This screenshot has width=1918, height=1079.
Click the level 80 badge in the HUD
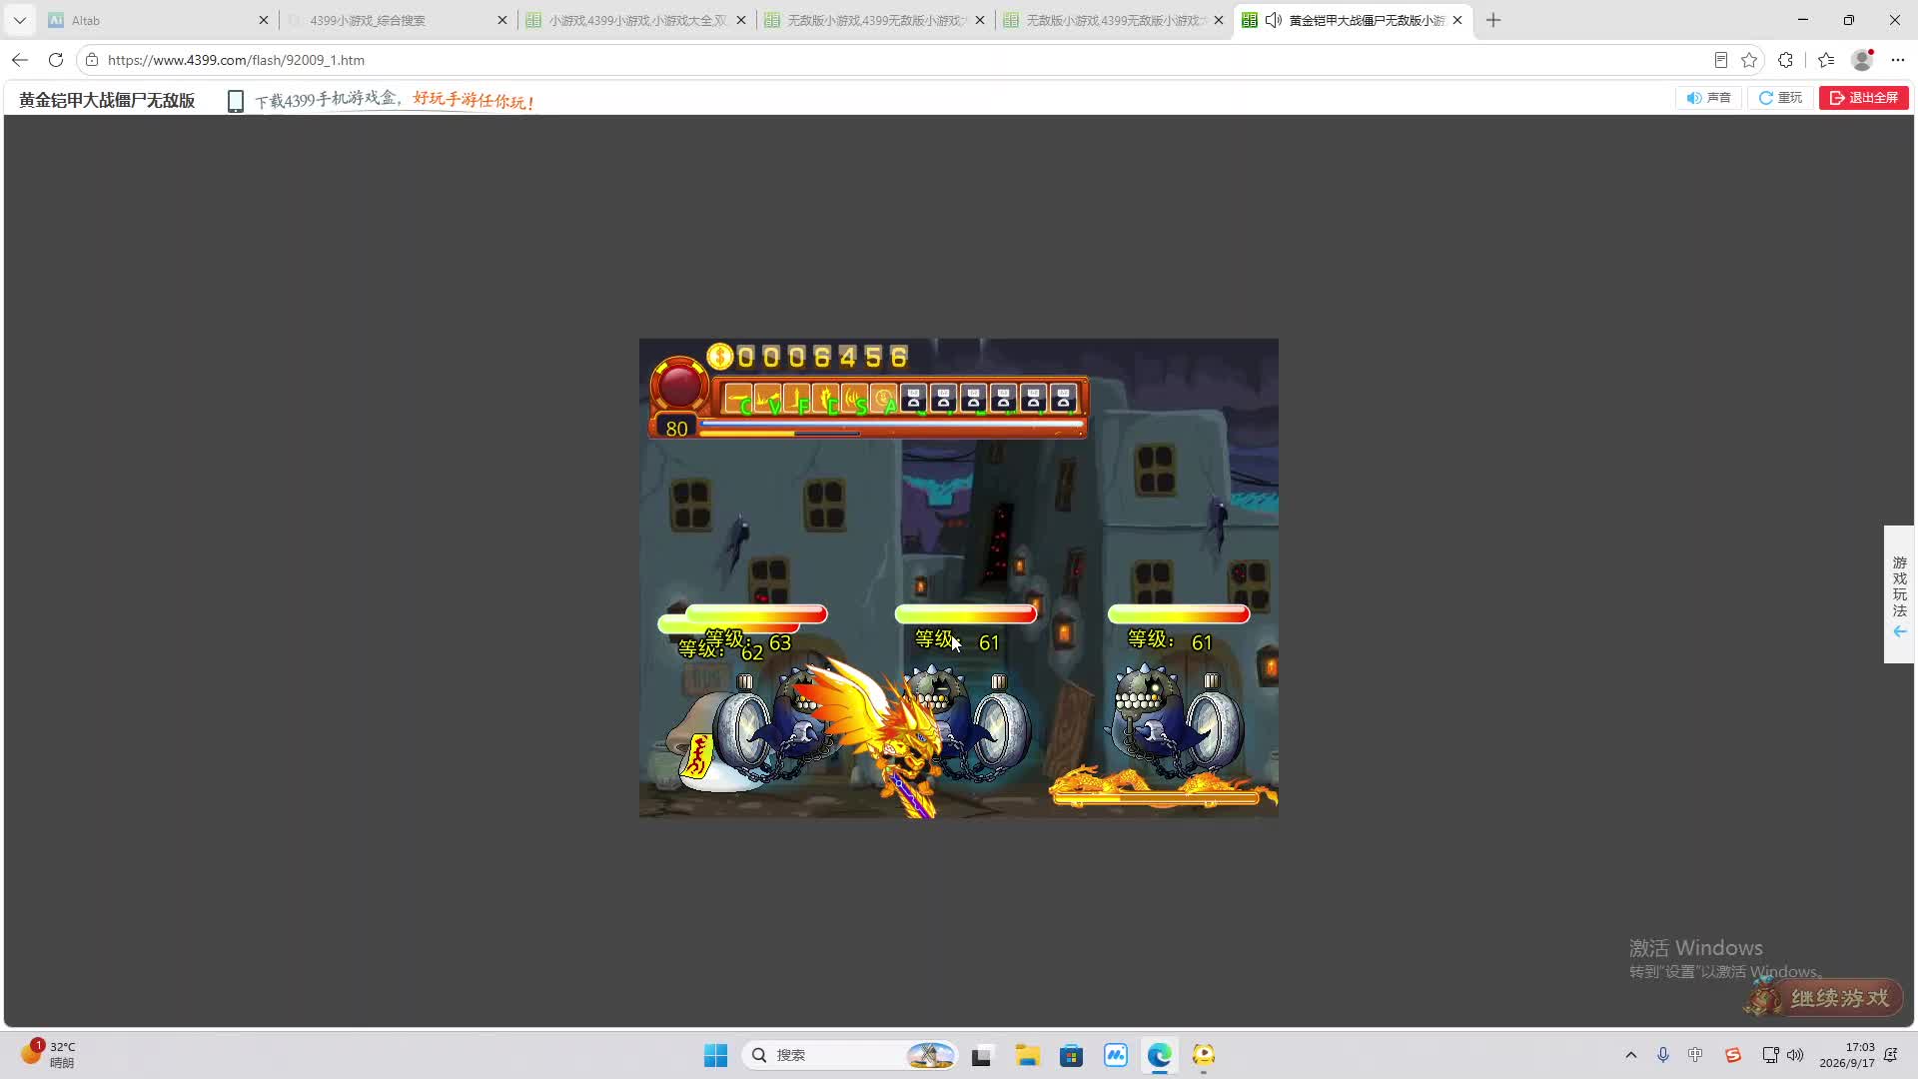[x=676, y=429]
